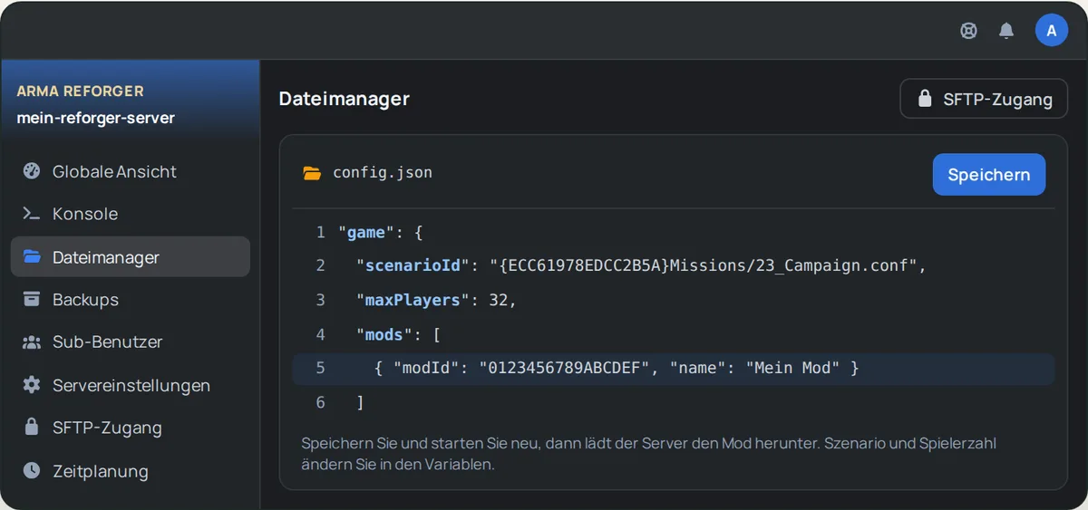The height and width of the screenshot is (510, 1088).
Task: Open the user avatar A menu
Action: coord(1052,31)
